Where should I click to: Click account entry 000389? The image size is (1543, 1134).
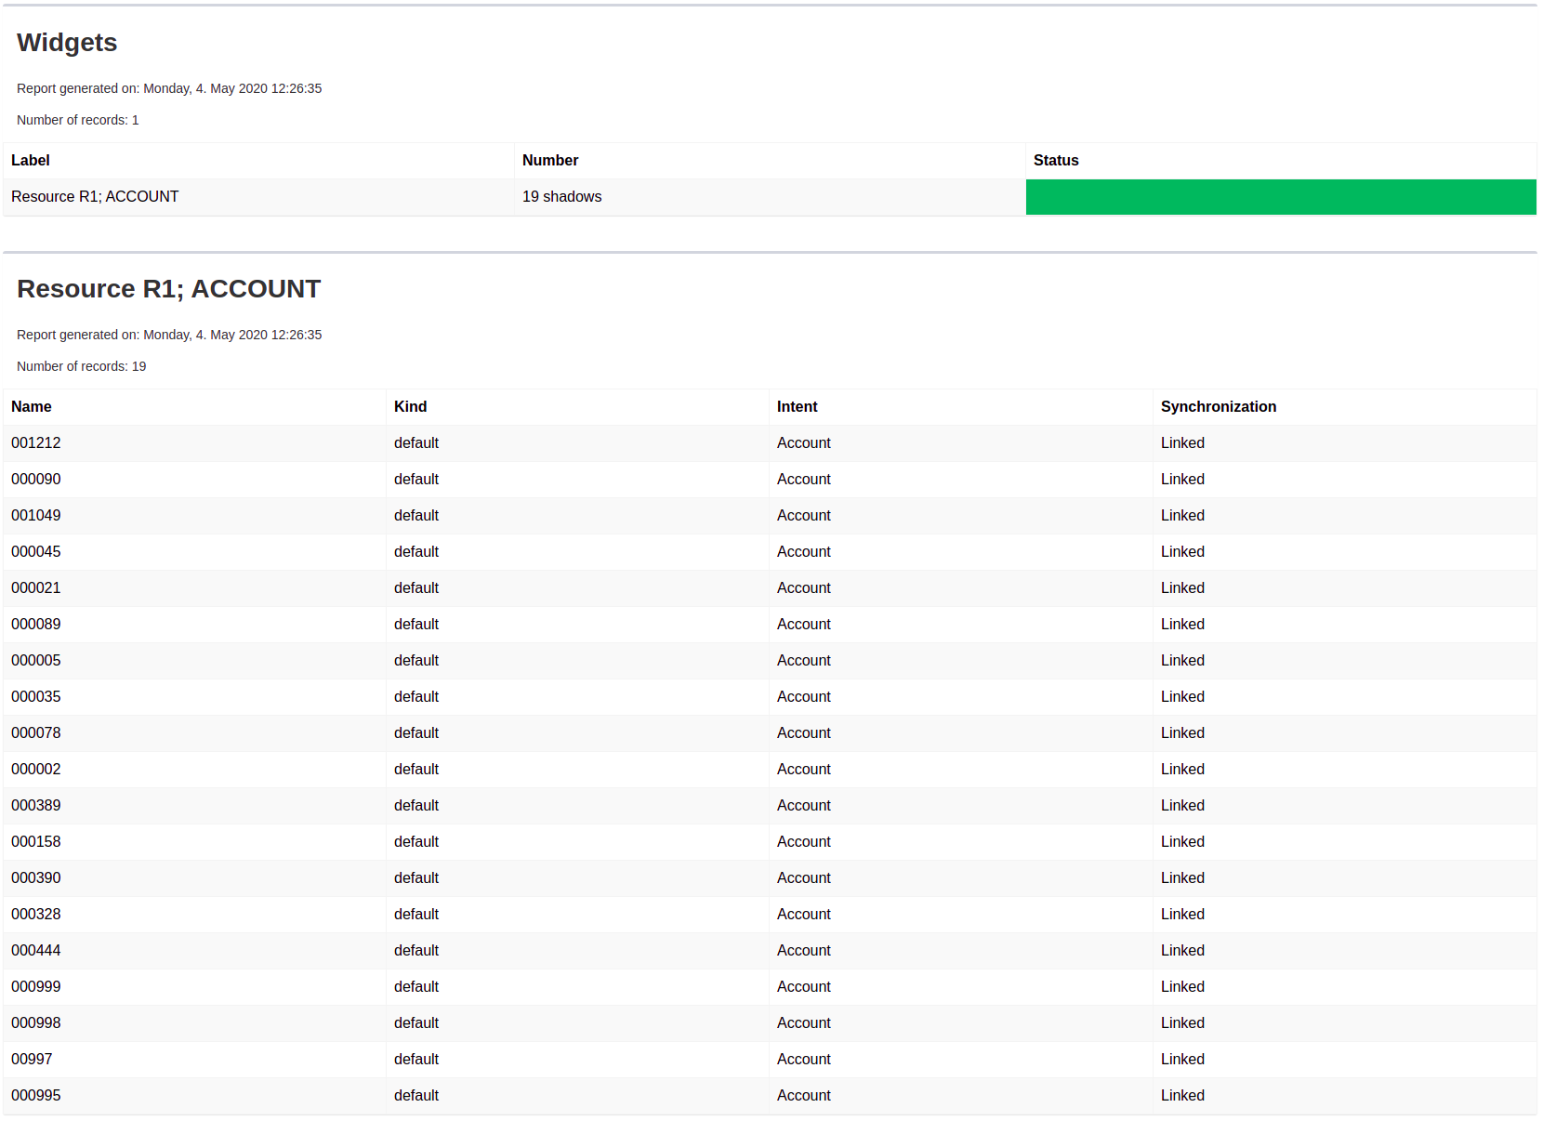click(x=36, y=806)
